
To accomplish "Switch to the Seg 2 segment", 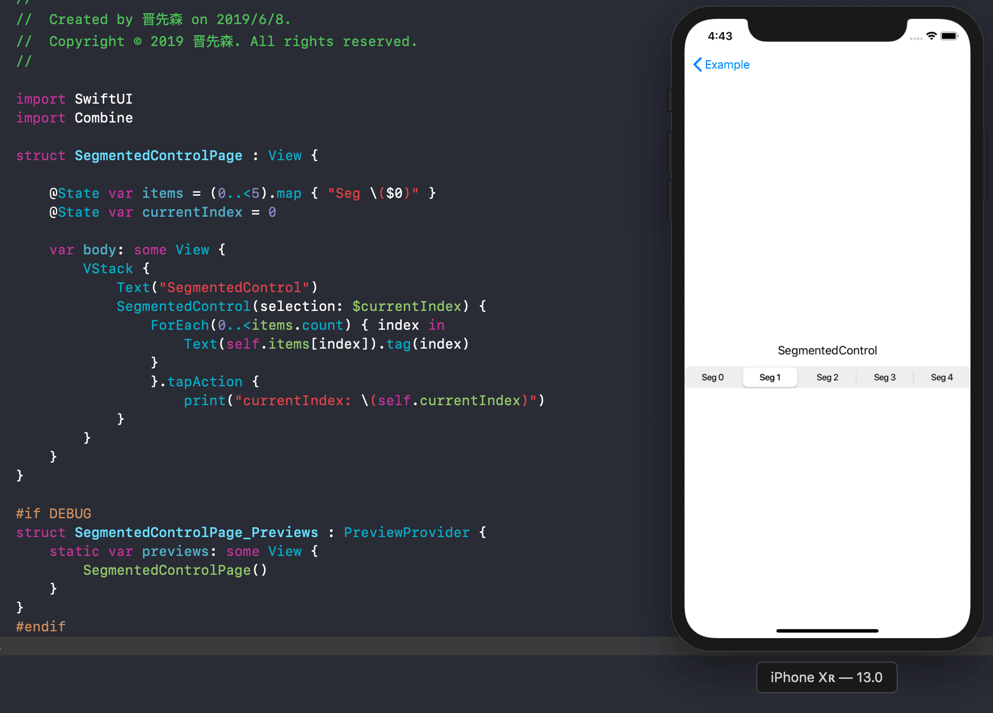I will (826, 377).
